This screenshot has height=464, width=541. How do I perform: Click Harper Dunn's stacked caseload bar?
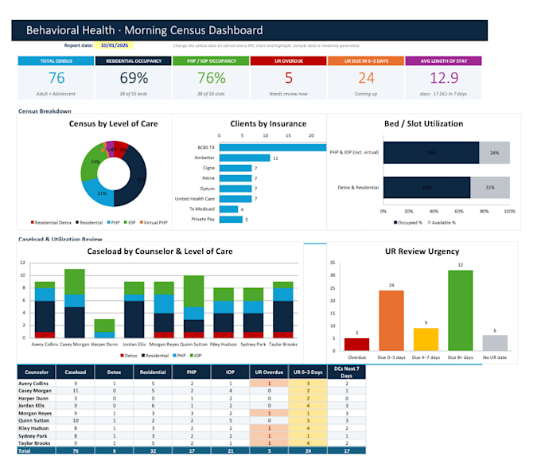pos(104,329)
